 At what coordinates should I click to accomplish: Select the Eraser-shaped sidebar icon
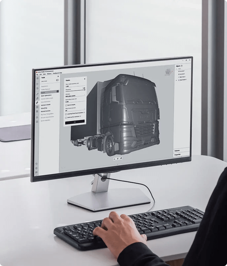tap(37, 98)
